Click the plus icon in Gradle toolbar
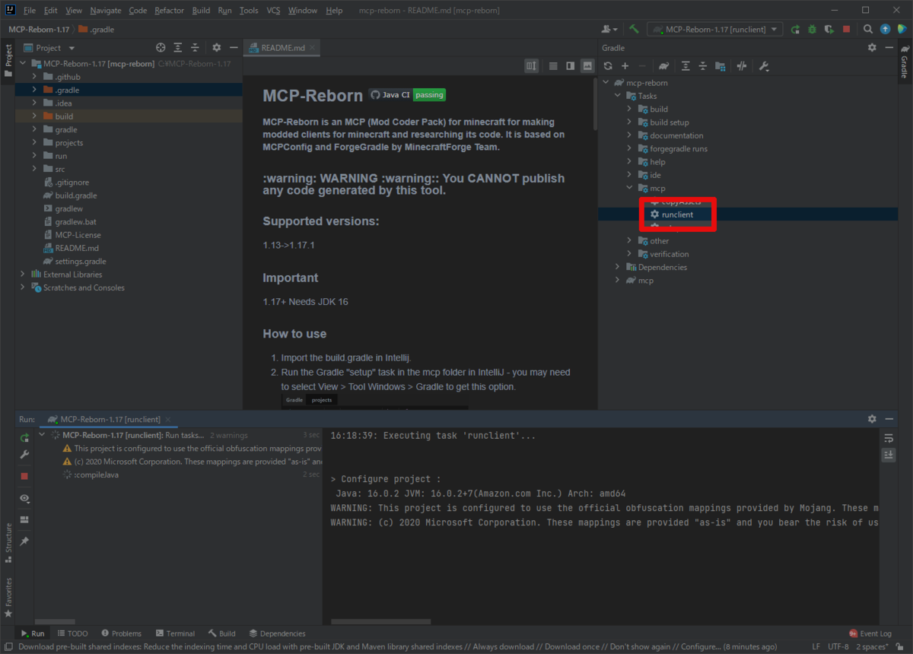913x654 pixels. coord(625,66)
